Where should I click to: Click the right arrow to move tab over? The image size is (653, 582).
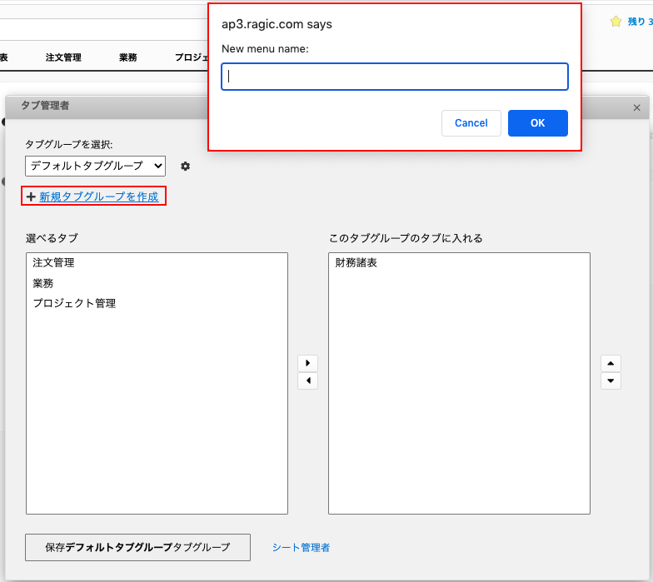[x=307, y=363]
